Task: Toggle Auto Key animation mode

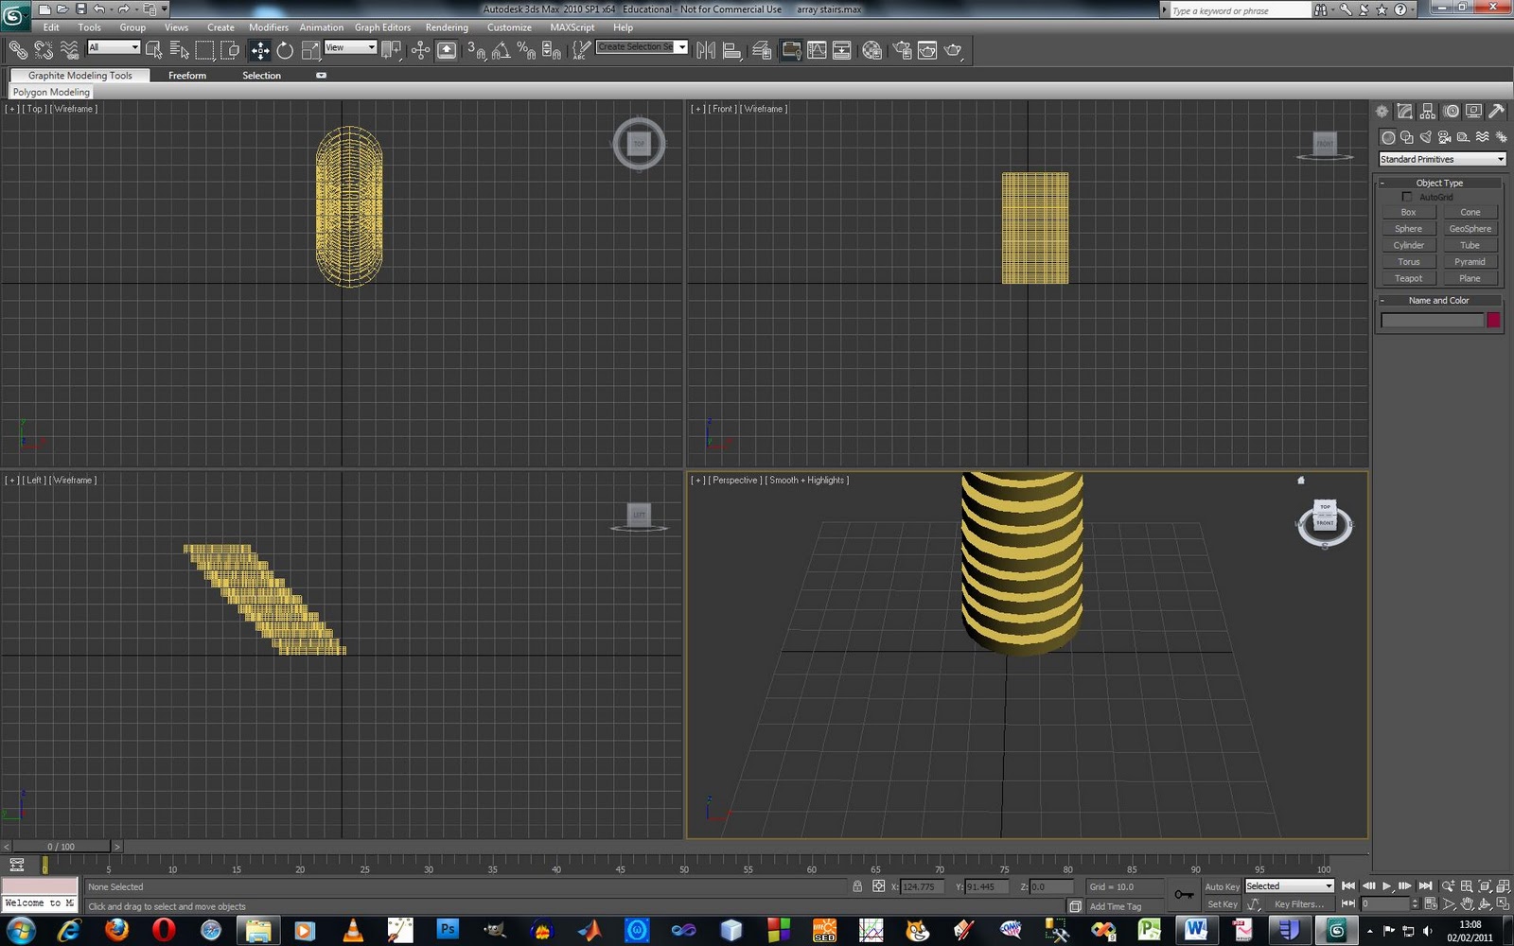Action: (x=1222, y=886)
